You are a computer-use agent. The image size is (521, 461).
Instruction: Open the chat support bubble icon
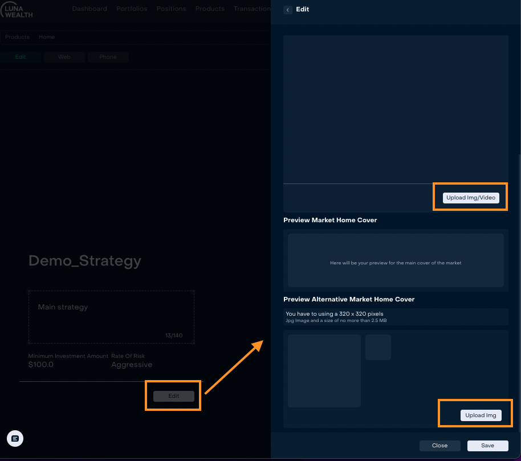point(15,438)
